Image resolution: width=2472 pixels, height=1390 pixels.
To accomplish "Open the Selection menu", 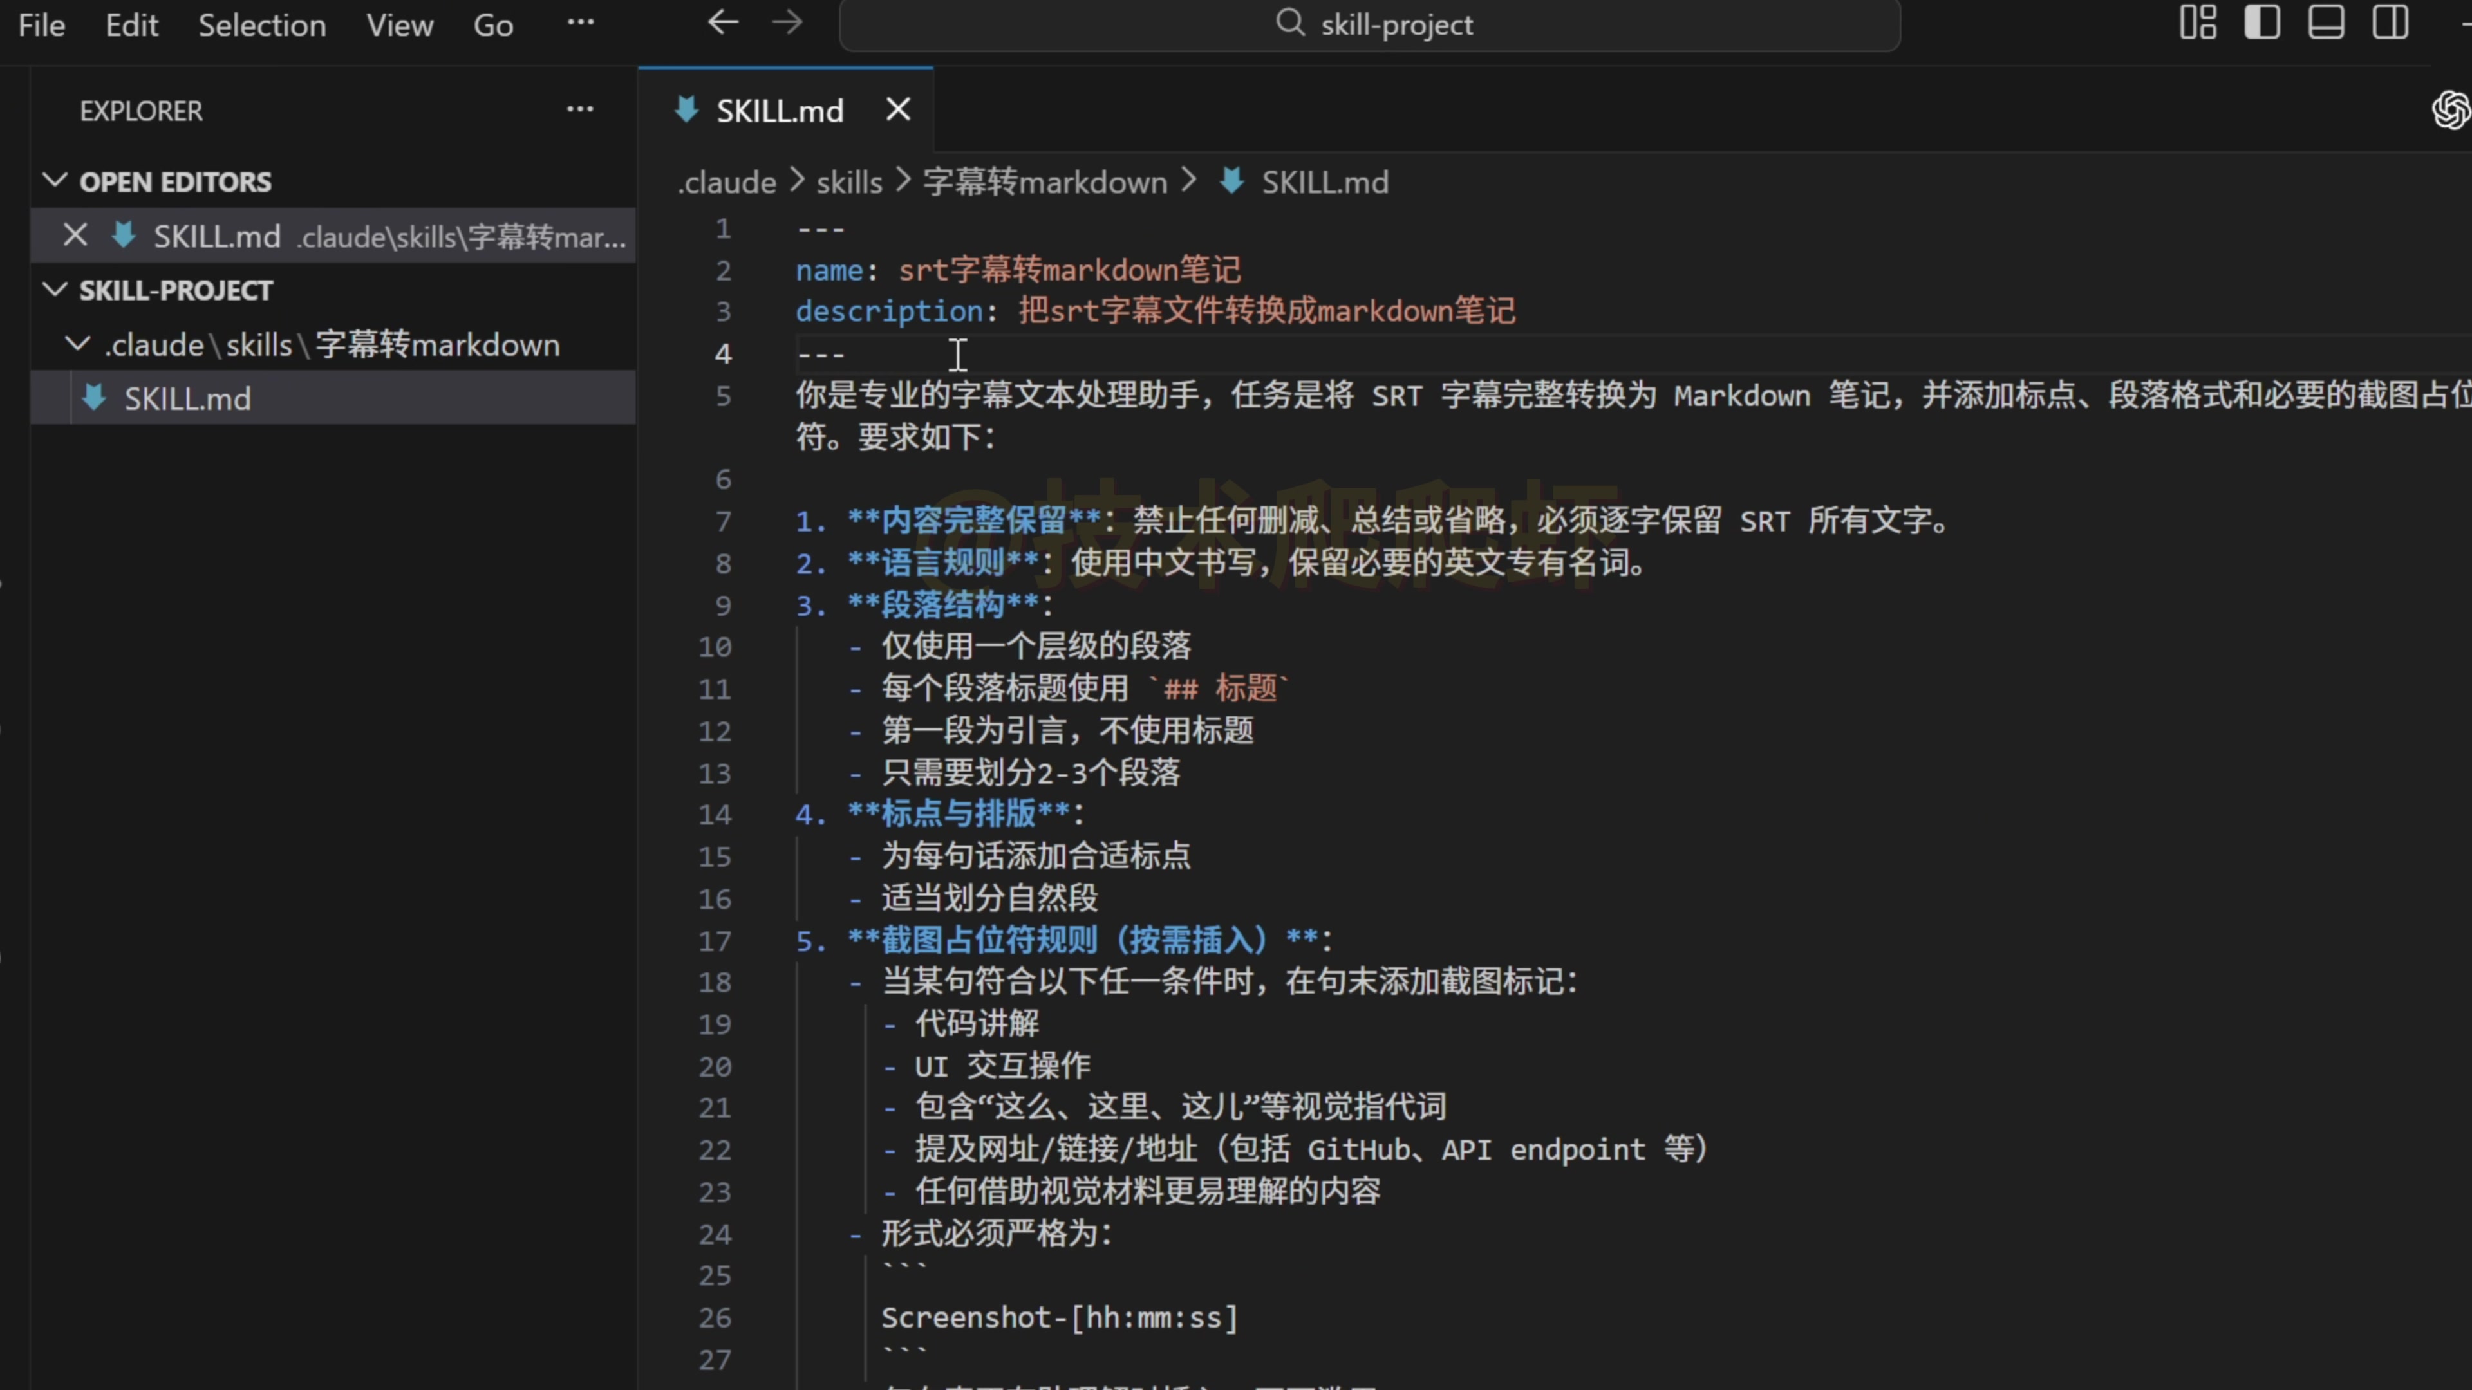I will tap(262, 25).
